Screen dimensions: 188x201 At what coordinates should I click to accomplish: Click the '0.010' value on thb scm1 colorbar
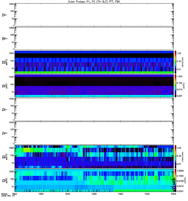(179, 89)
